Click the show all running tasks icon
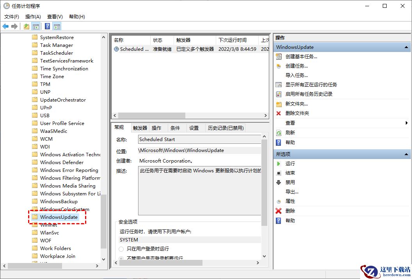Screen dimensions: 412x279 click(279, 85)
